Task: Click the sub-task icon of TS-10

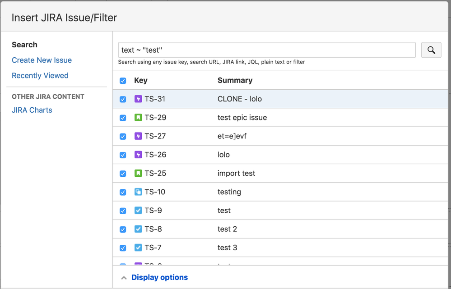Action: pyautogui.click(x=138, y=192)
